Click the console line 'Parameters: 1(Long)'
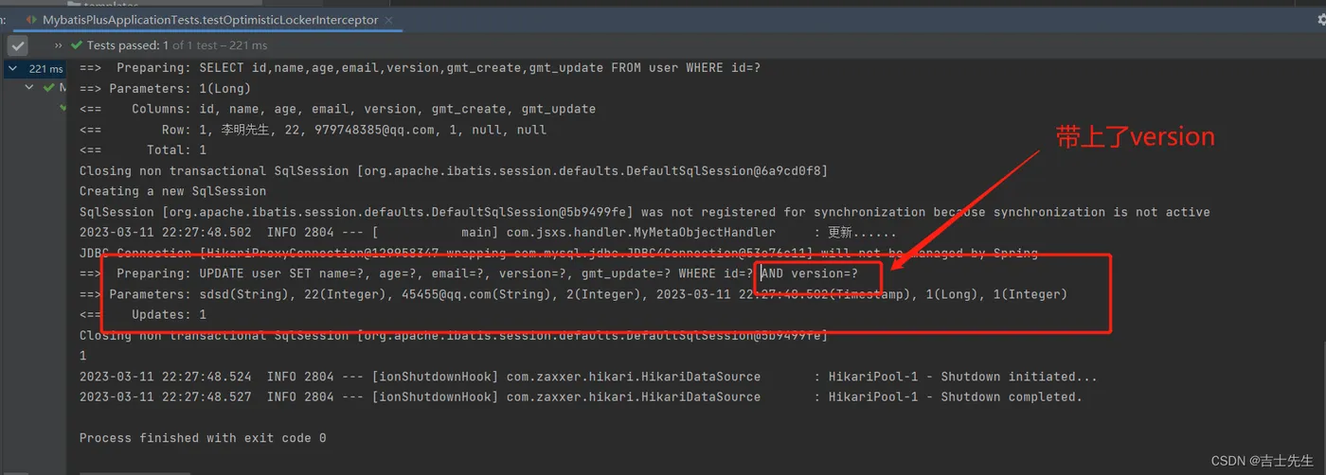The height and width of the screenshot is (475, 1326). pos(165,89)
